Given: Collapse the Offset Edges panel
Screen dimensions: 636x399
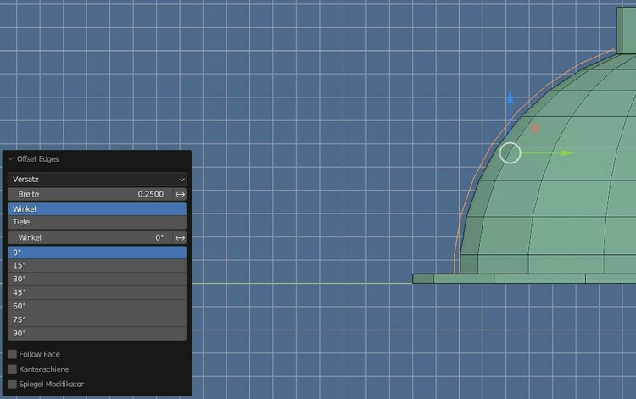Looking at the screenshot, I should 11,158.
